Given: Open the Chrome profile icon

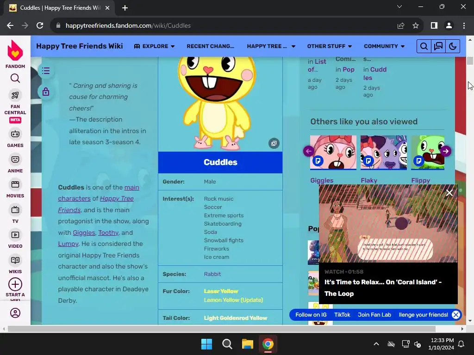Looking at the screenshot, I should [x=449, y=26].
